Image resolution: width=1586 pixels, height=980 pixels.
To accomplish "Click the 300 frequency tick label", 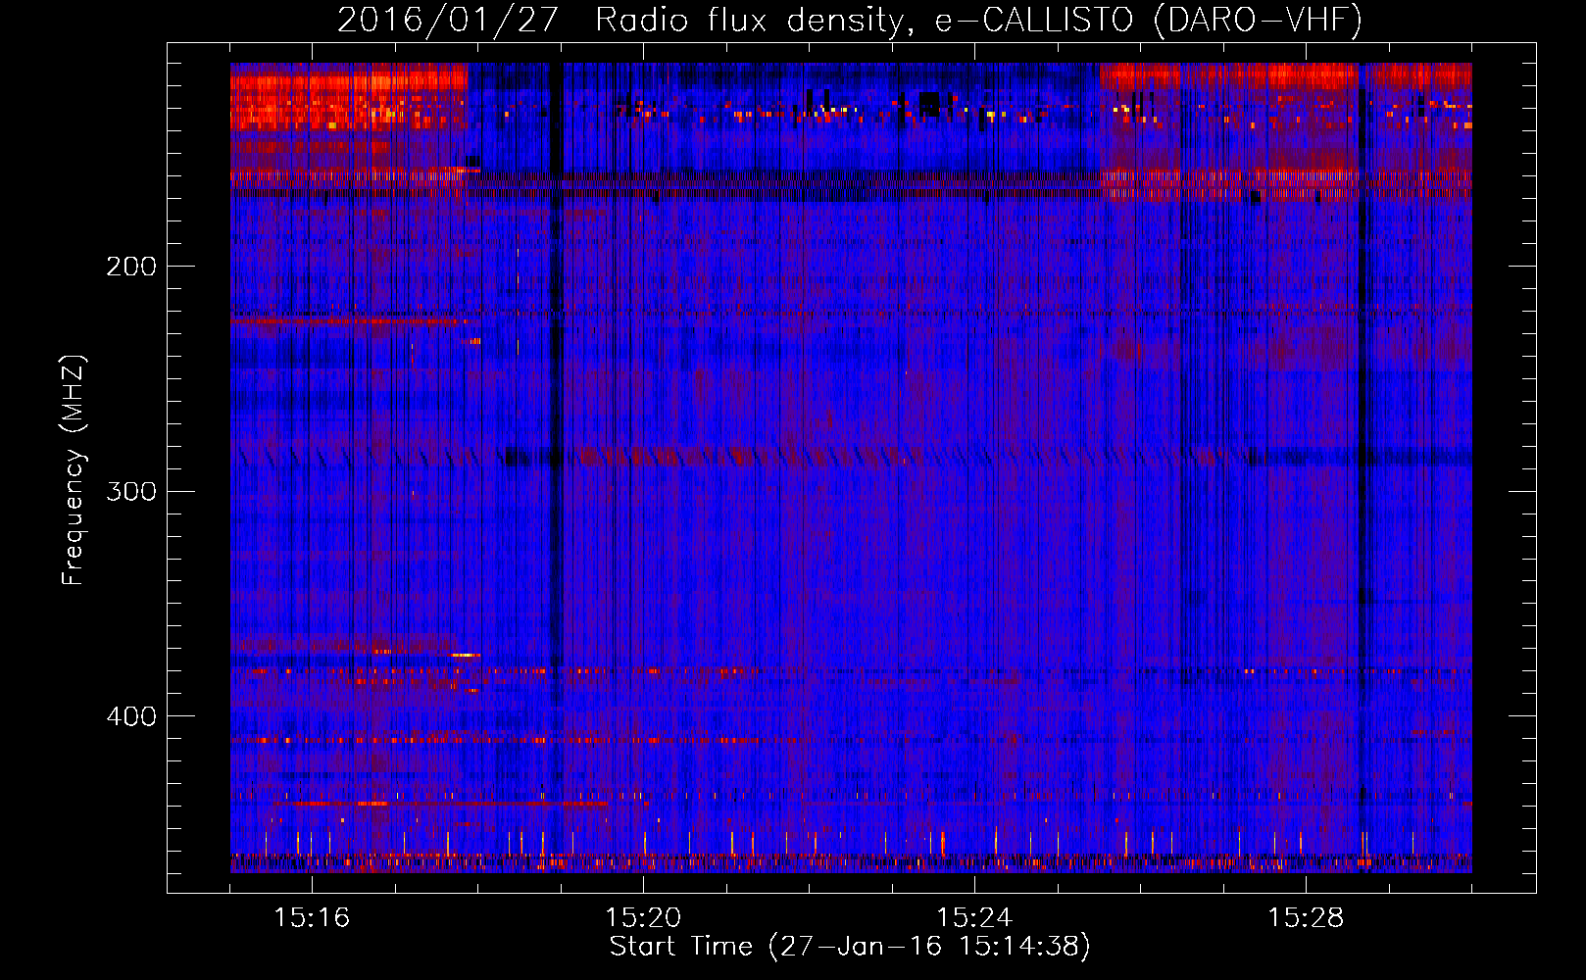I will coord(131,491).
